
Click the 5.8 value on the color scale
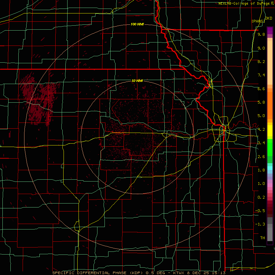261,102
